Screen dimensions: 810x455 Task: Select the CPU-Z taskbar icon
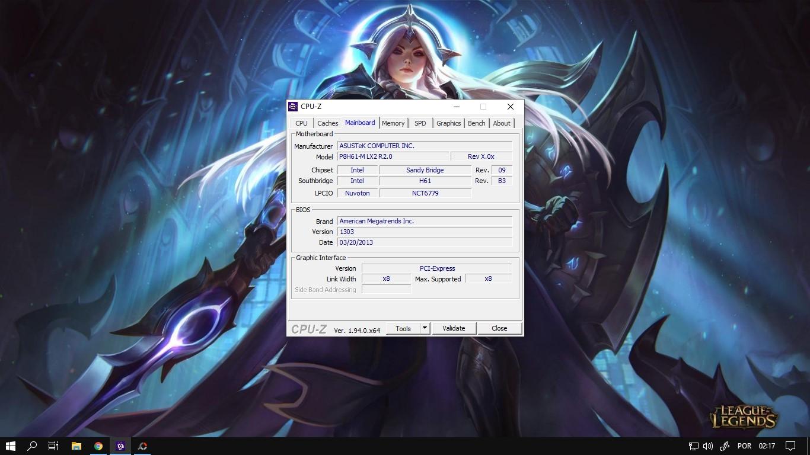[120, 446]
